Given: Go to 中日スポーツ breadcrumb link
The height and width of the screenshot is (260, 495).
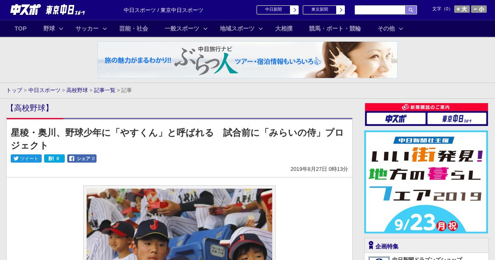Looking at the screenshot, I should 45,90.
